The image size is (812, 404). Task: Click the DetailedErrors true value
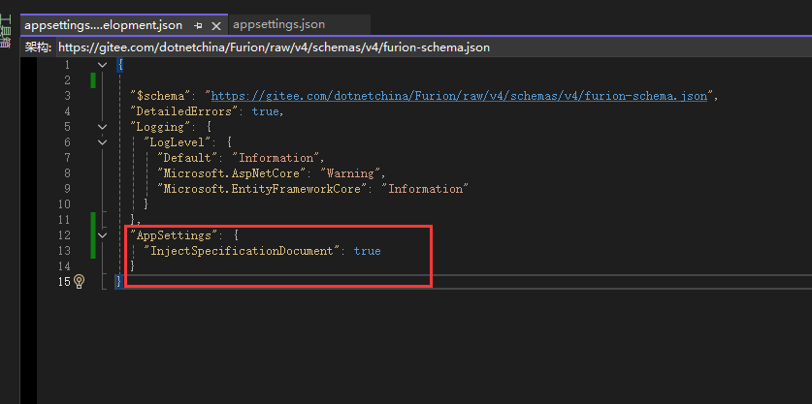click(265, 111)
